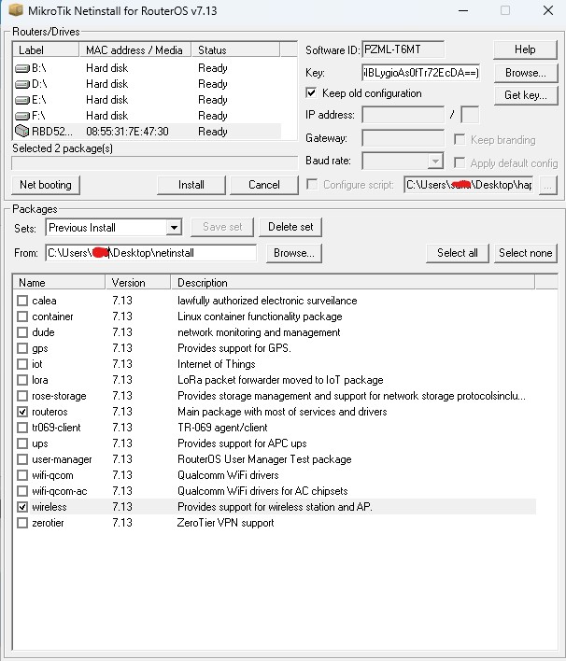
Task: Close the Netinstall window
Action: (548, 10)
